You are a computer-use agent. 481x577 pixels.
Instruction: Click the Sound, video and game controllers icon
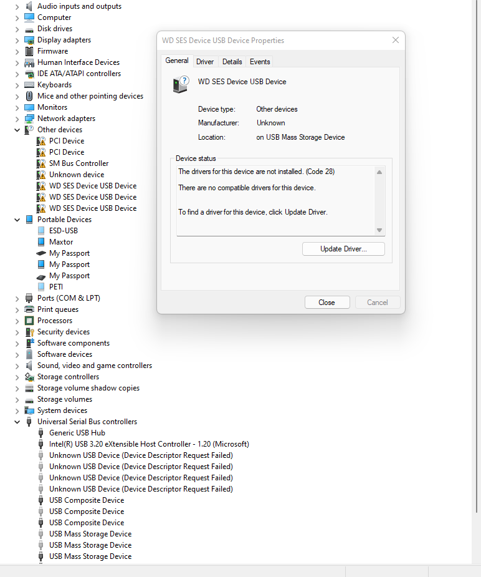29,366
